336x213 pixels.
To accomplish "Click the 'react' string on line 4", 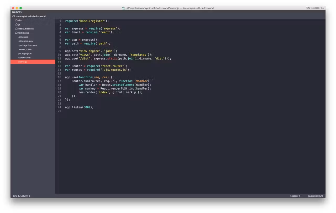I will pyautogui.click(x=105, y=32).
